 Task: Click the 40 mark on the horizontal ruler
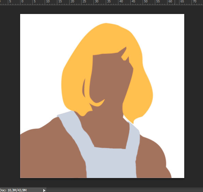(121, 1)
